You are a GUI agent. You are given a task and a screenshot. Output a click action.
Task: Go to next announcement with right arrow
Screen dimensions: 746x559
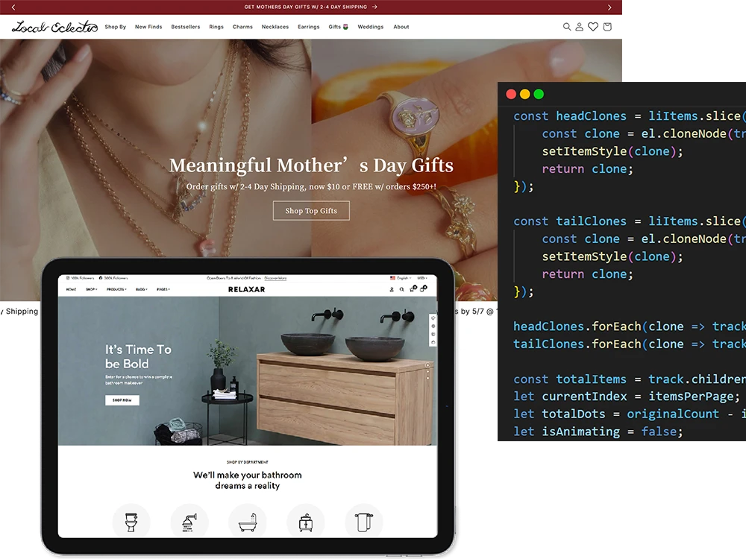[x=609, y=7]
